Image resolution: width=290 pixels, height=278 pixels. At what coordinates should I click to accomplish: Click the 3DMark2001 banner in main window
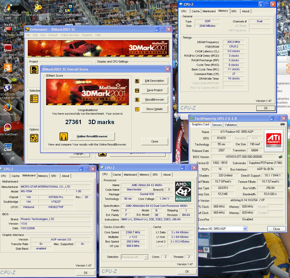pyautogui.click(x=98, y=48)
